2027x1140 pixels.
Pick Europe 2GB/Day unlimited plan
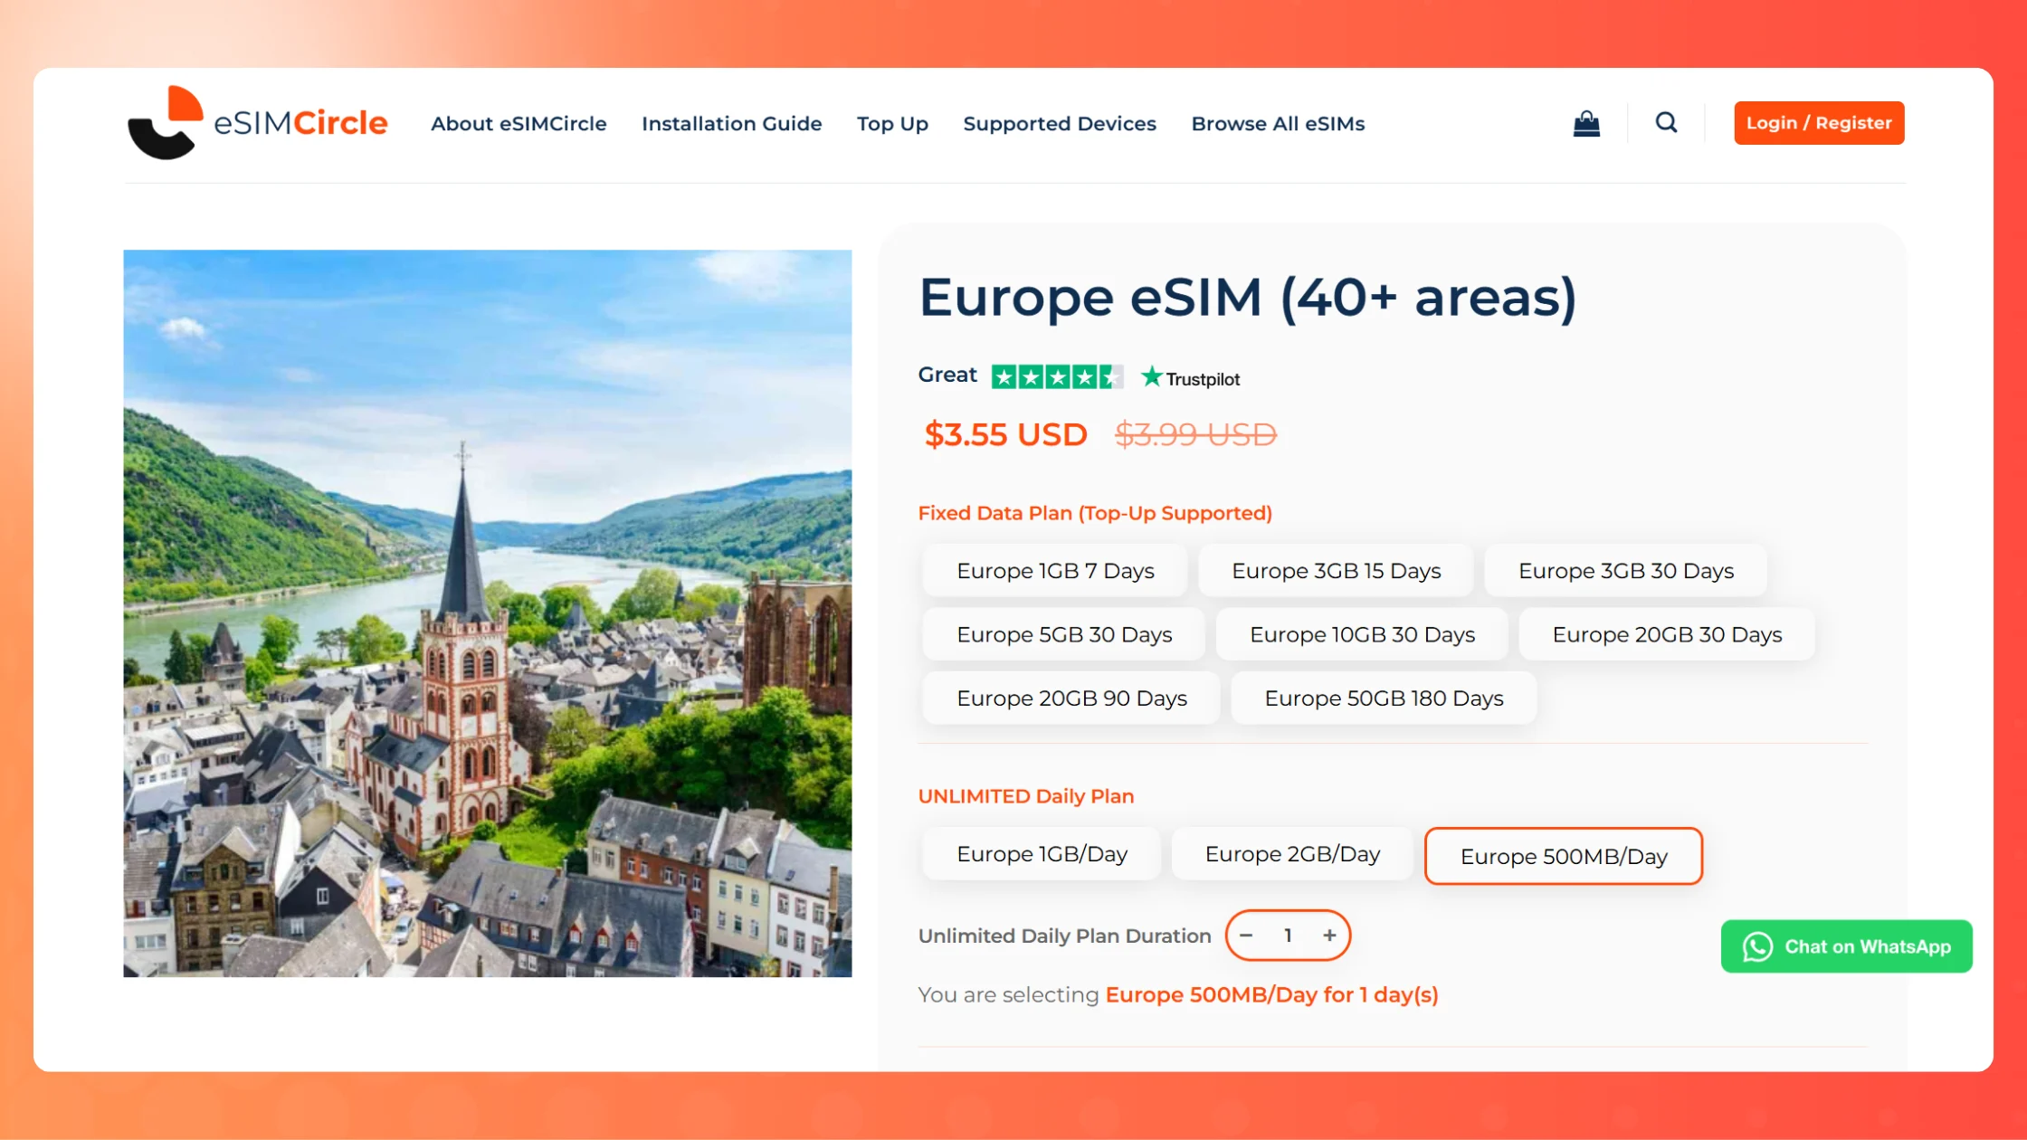click(x=1292, y=854)
